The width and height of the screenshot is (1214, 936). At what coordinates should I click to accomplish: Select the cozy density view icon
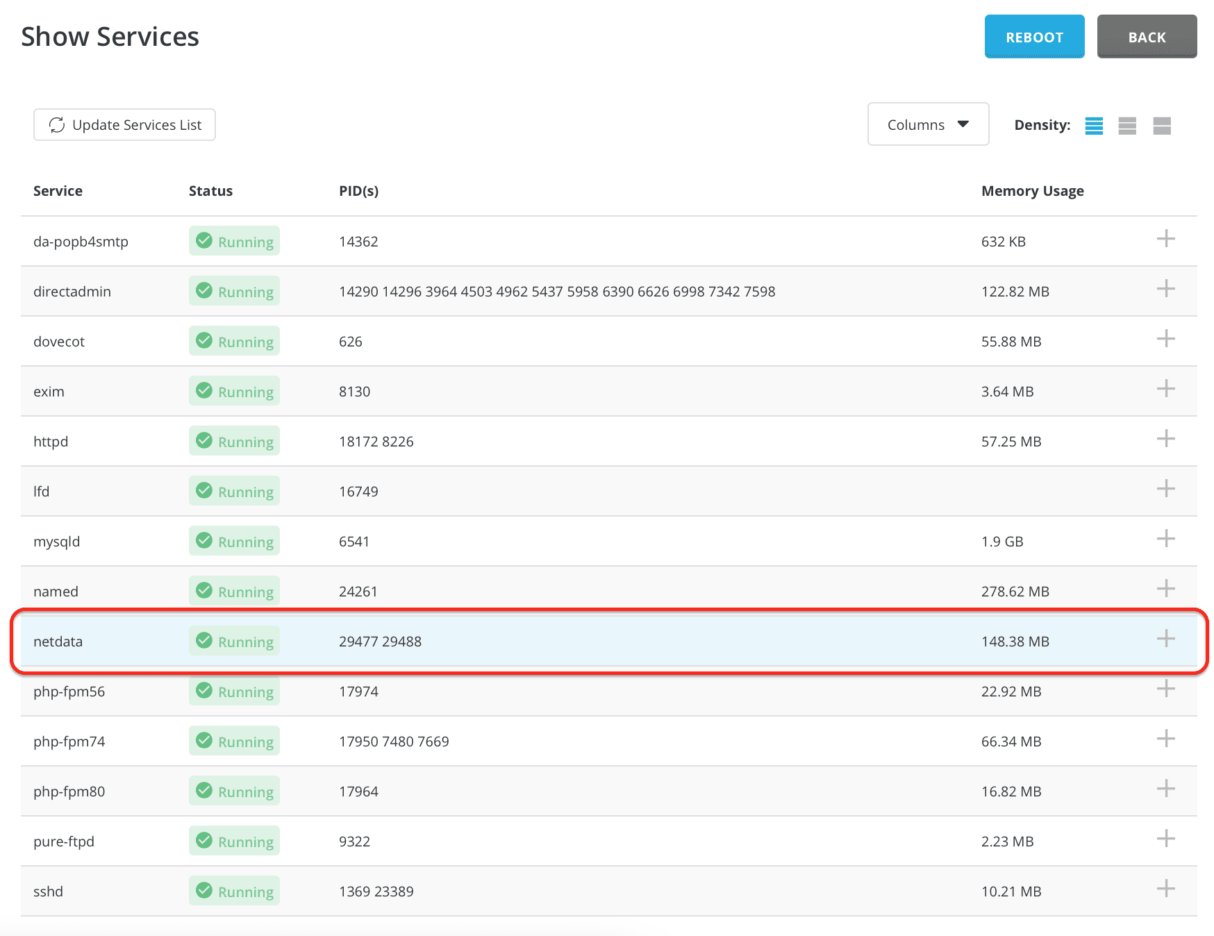coord(1127,126)
